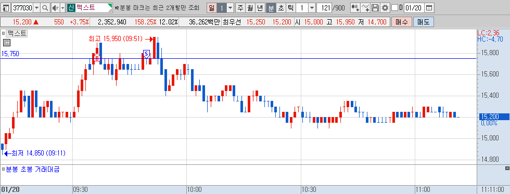Click the 최저 14,850 (09:11) low label

[x=39, y=153]
